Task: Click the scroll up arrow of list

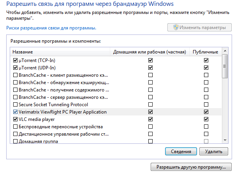Action: [225, 51]
